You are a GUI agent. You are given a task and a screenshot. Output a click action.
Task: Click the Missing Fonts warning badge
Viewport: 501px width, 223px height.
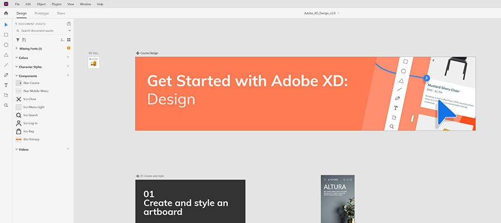pyautogui.click(x=68, y=48)
